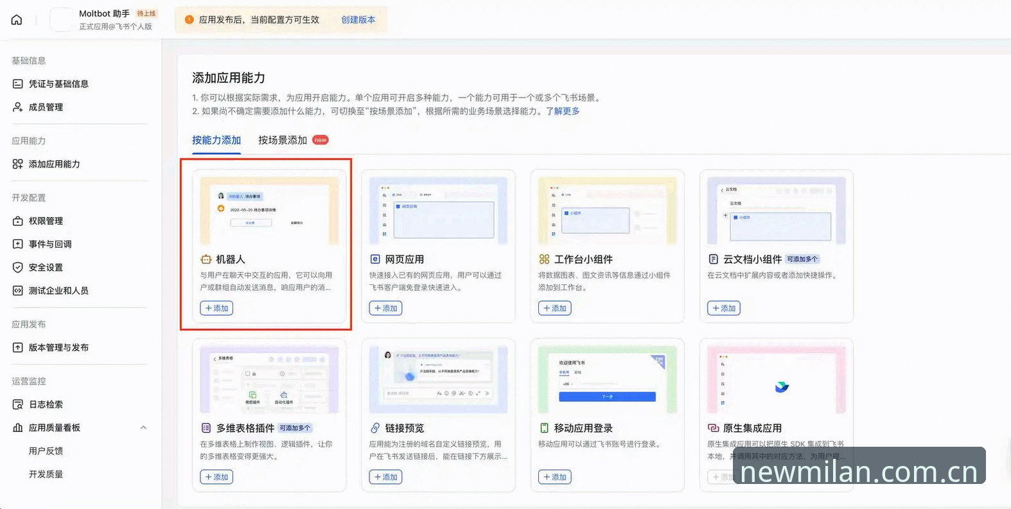
Task: Add the 移动应用登录 capability
Action: point(554,477)
